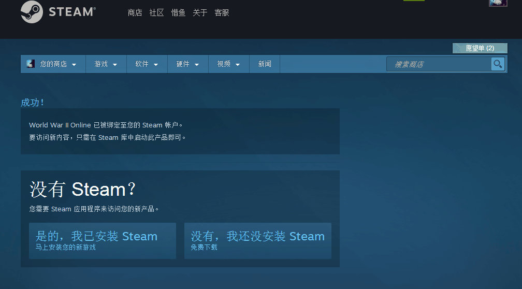Open the user avatar at top right

pyautogui.click(x=498, y=3)
